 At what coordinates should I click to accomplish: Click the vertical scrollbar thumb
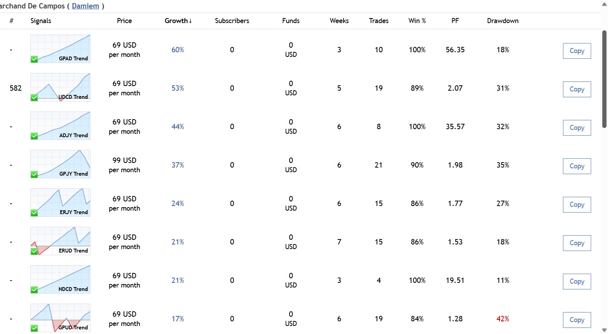pyautogui.click(x=604, y=79)
